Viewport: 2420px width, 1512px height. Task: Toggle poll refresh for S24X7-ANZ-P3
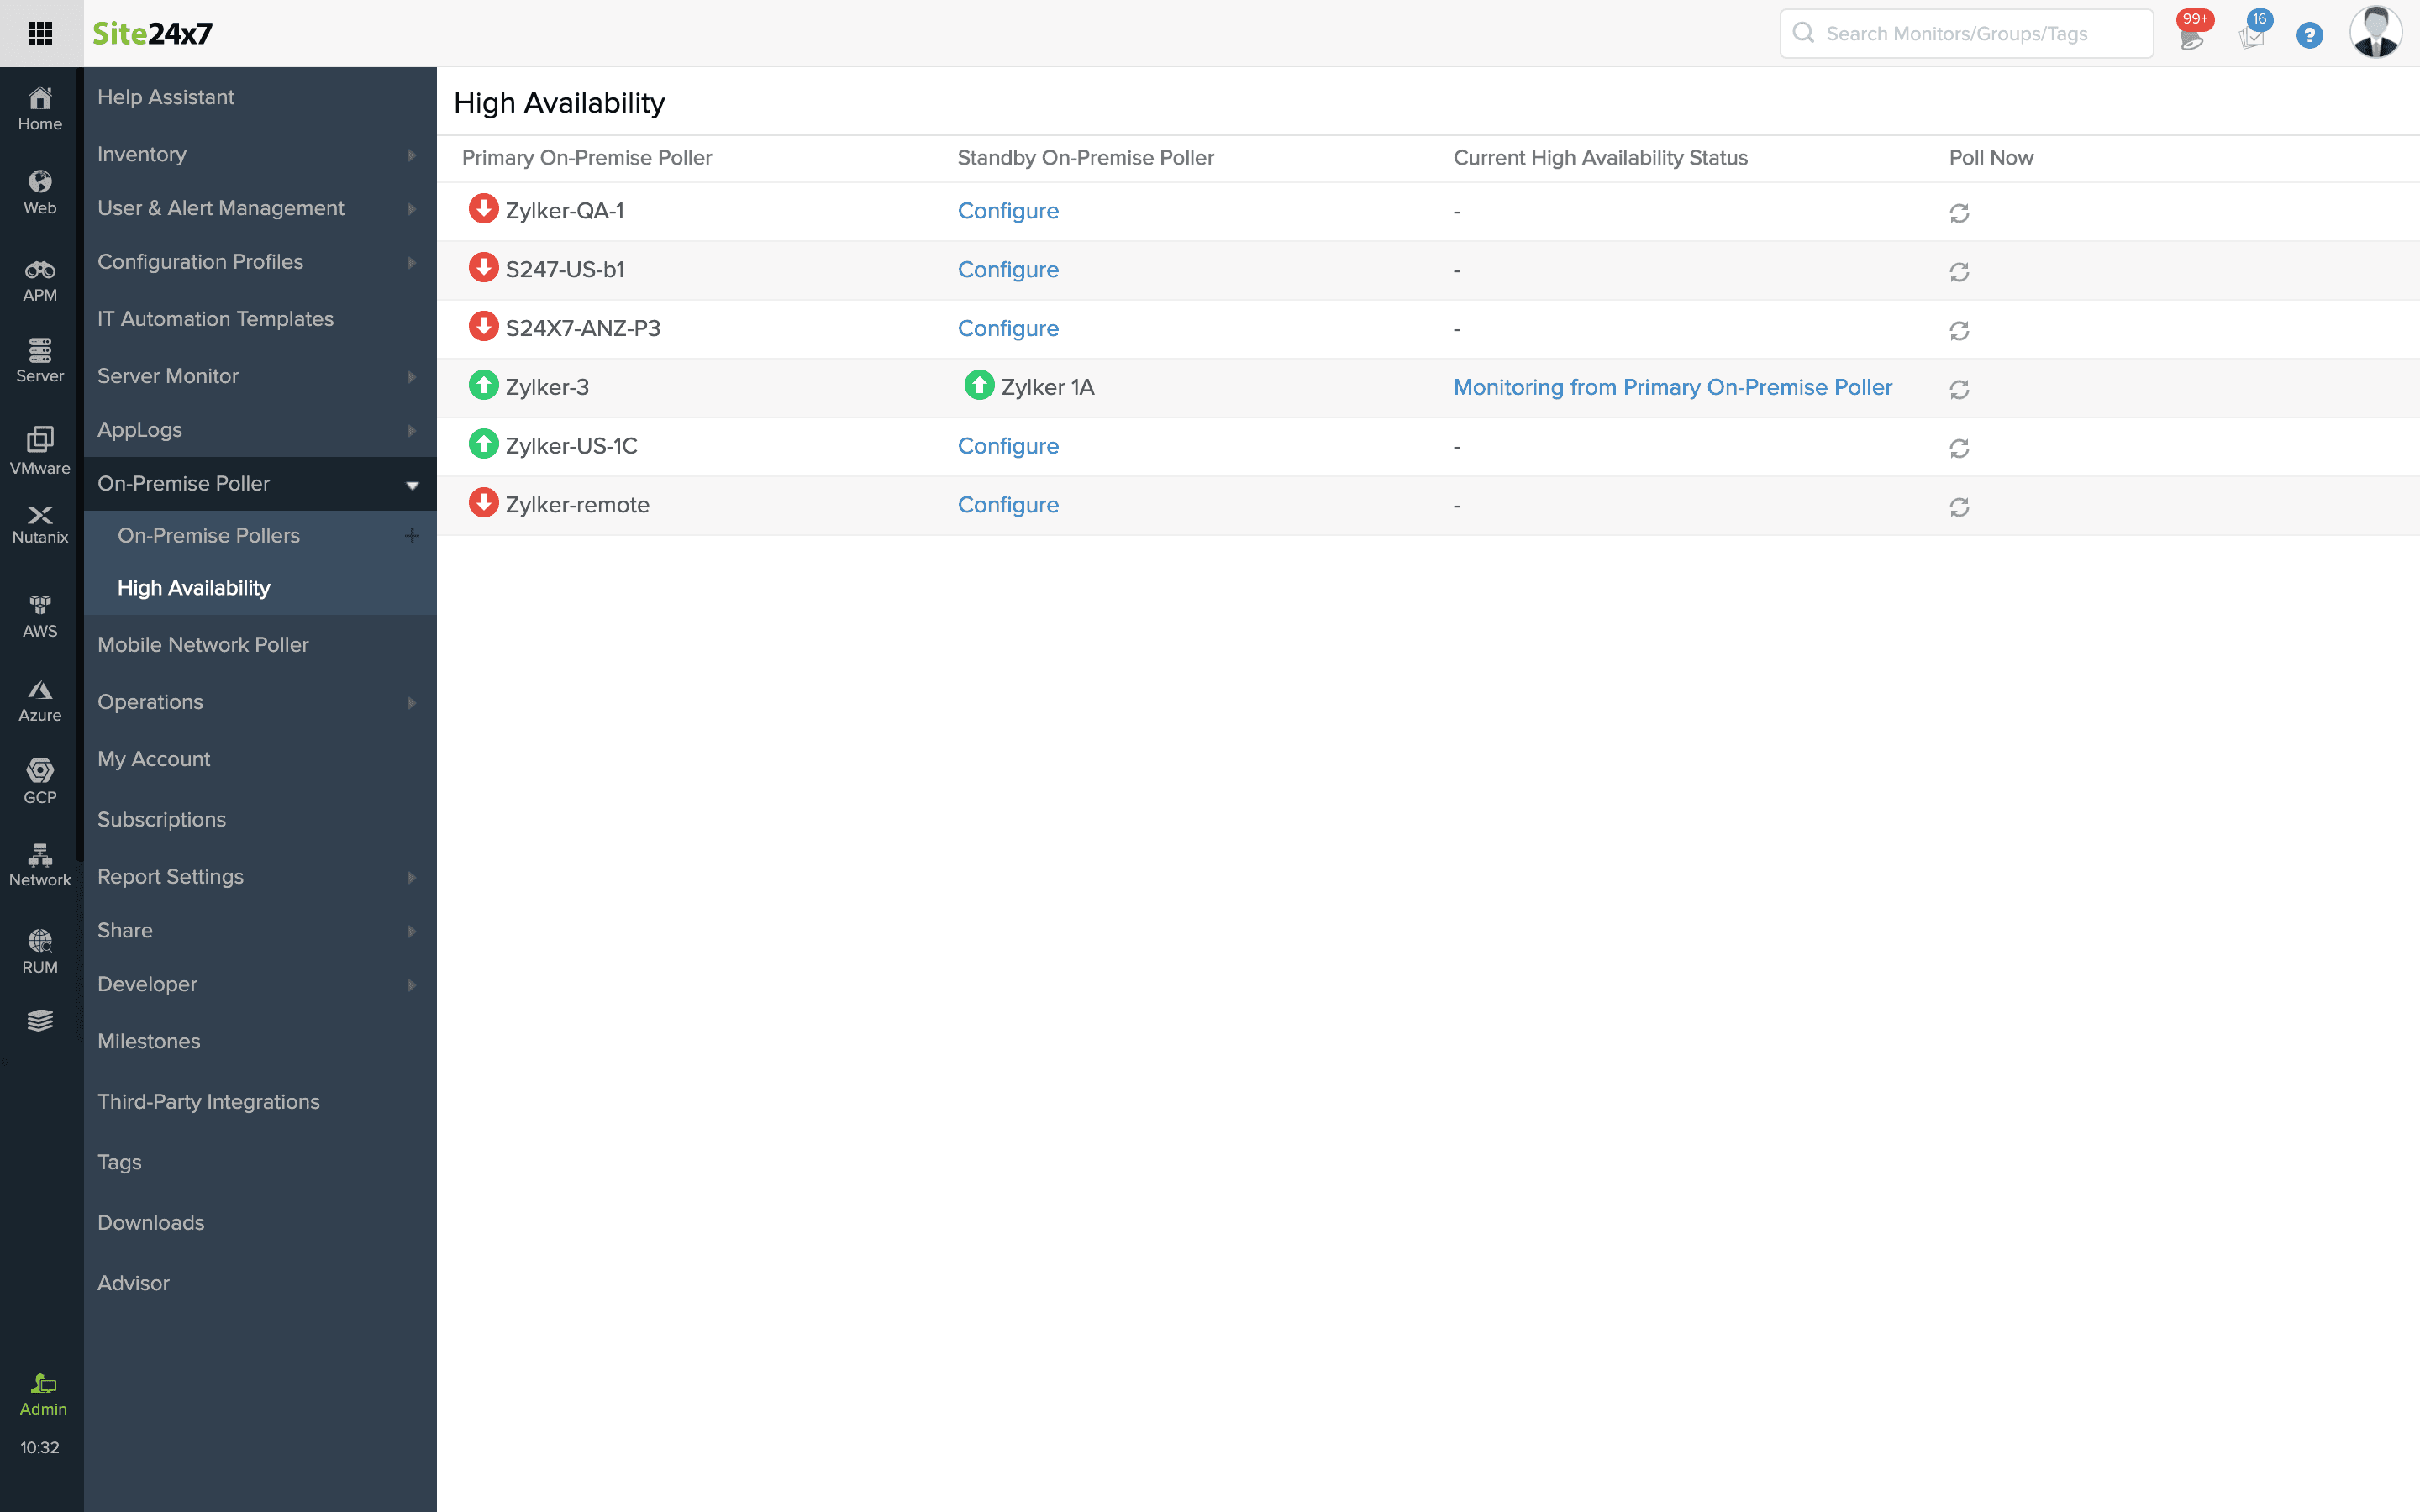[1960, 328]
